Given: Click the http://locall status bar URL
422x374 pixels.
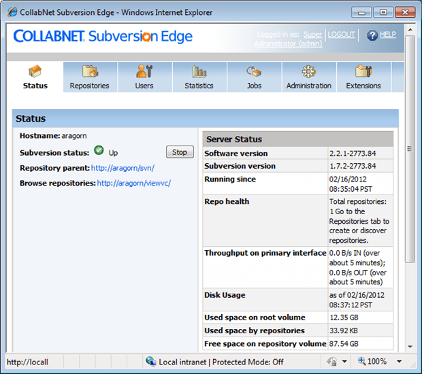Looking at the screenshot, I should (27, 362).
